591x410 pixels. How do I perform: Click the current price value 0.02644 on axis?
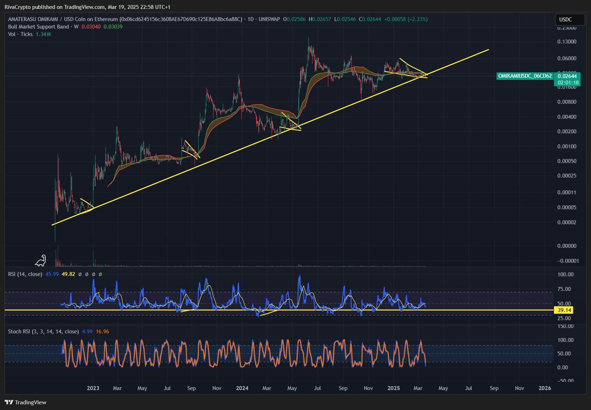click(x=568, y=76)
